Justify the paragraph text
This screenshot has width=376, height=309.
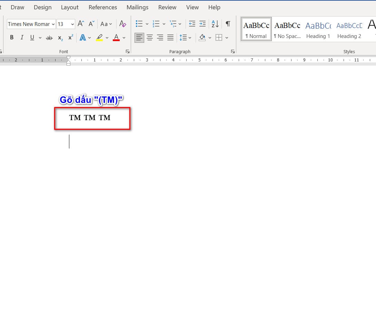point(170,37)
